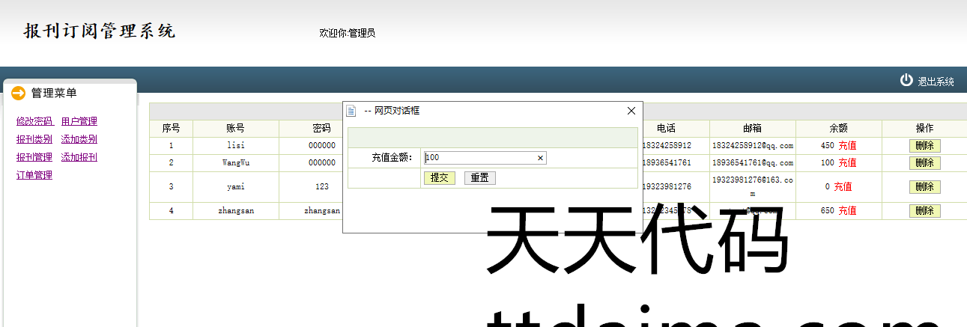The width and height of the screenshot is (967, 327).
Task: Click 退出系统 text to log out
Action: (936, 82)
